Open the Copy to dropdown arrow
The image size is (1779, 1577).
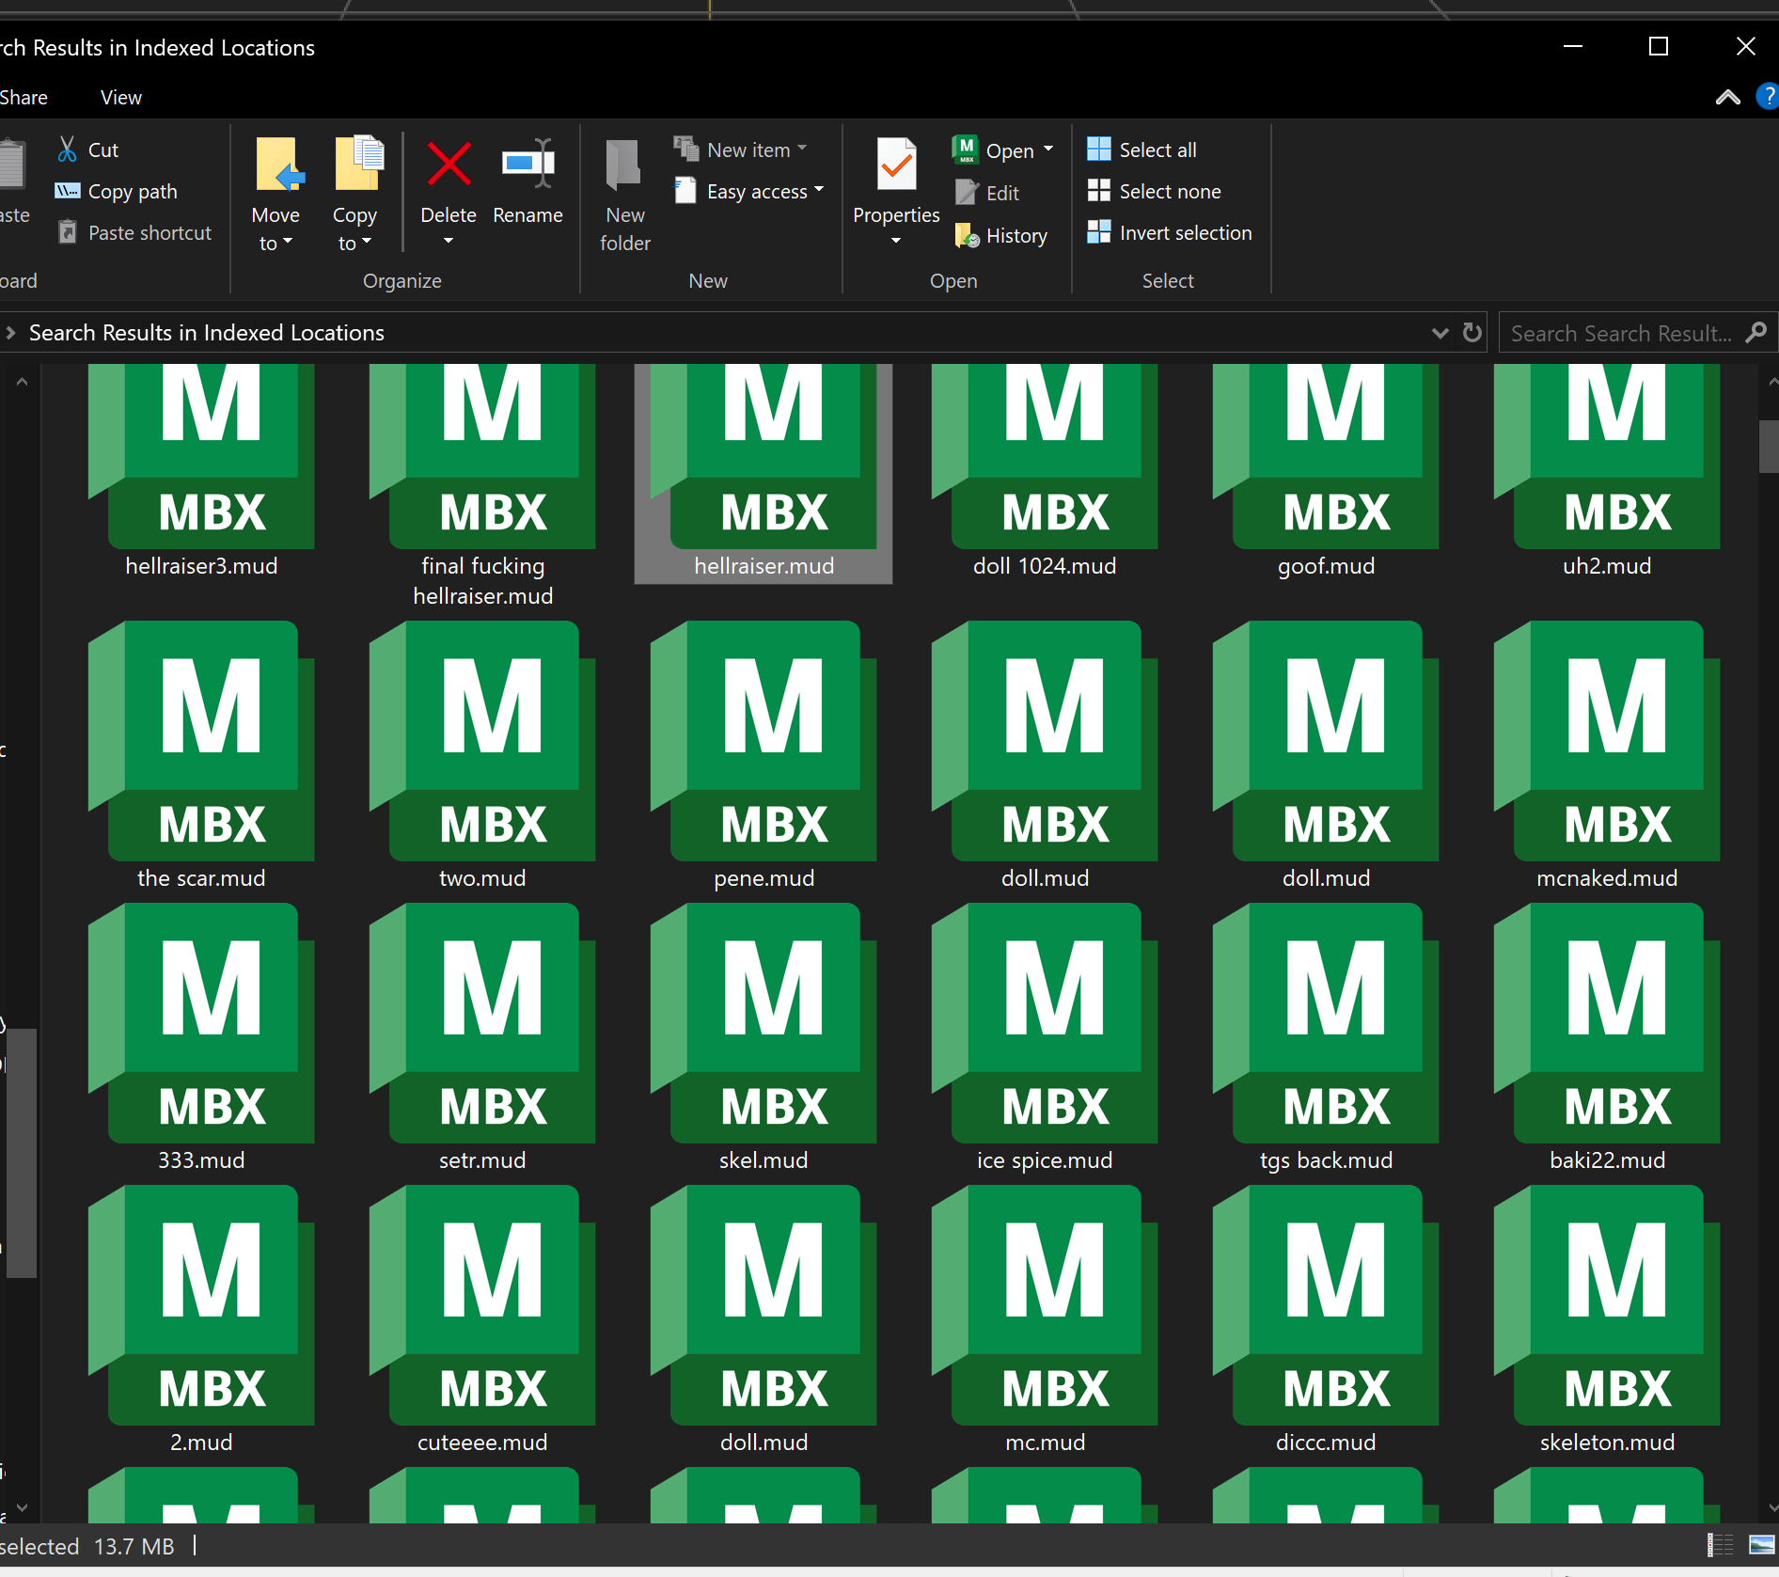tap(367, 243)
